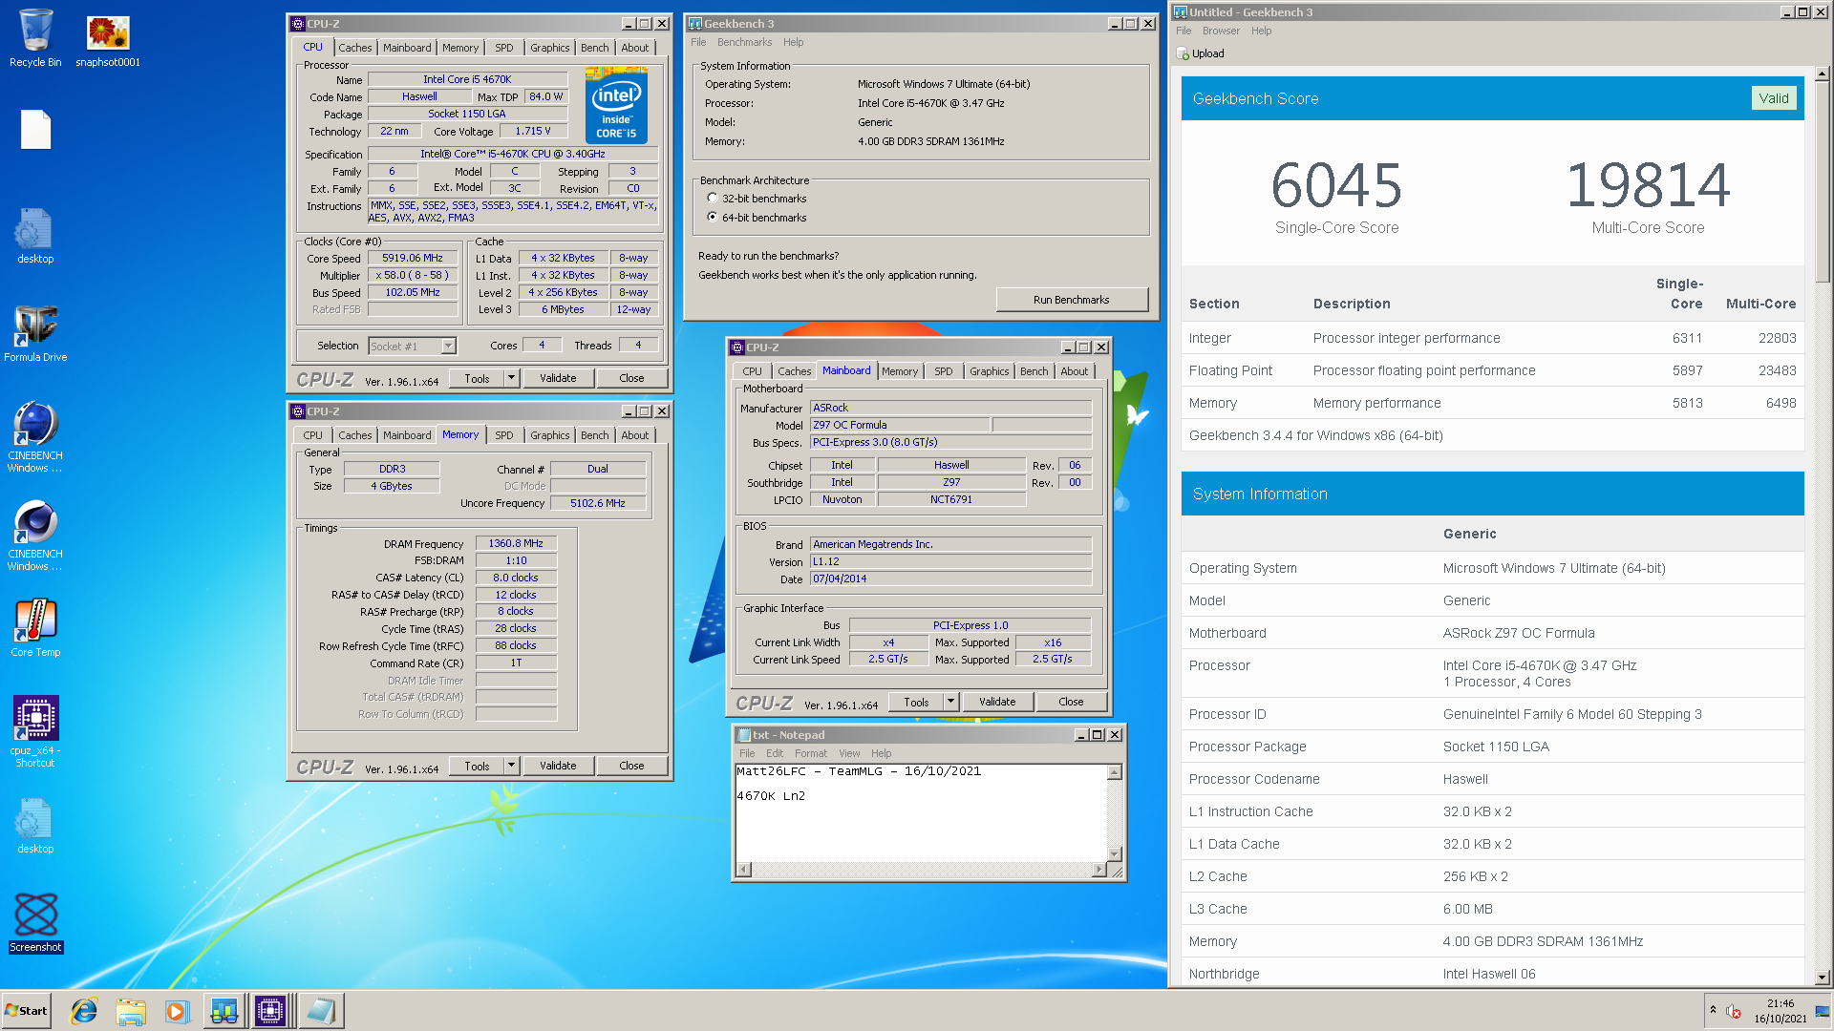Switch to Geekbench taskbar icon
This screenshot has height=1031, width=1834.
coord(224,1011)
